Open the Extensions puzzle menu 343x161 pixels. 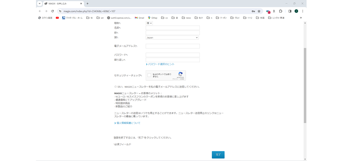click(x=280, y=11)
